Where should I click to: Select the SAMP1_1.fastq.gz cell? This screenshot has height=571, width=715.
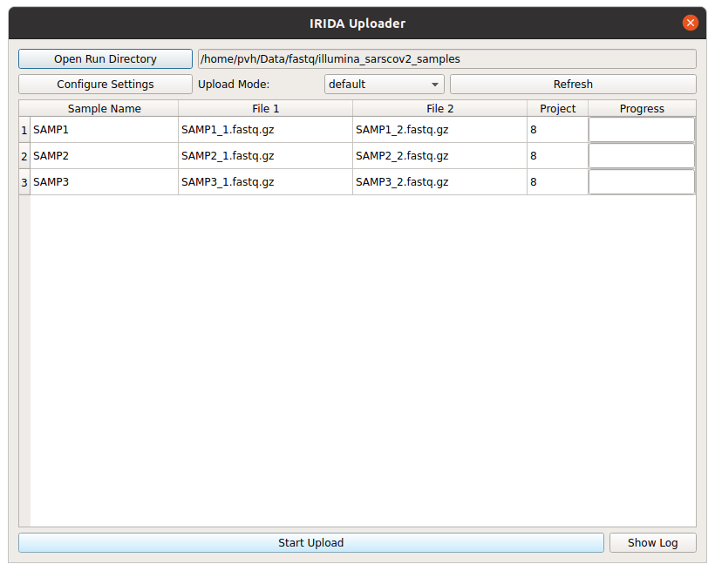[265, 130]
